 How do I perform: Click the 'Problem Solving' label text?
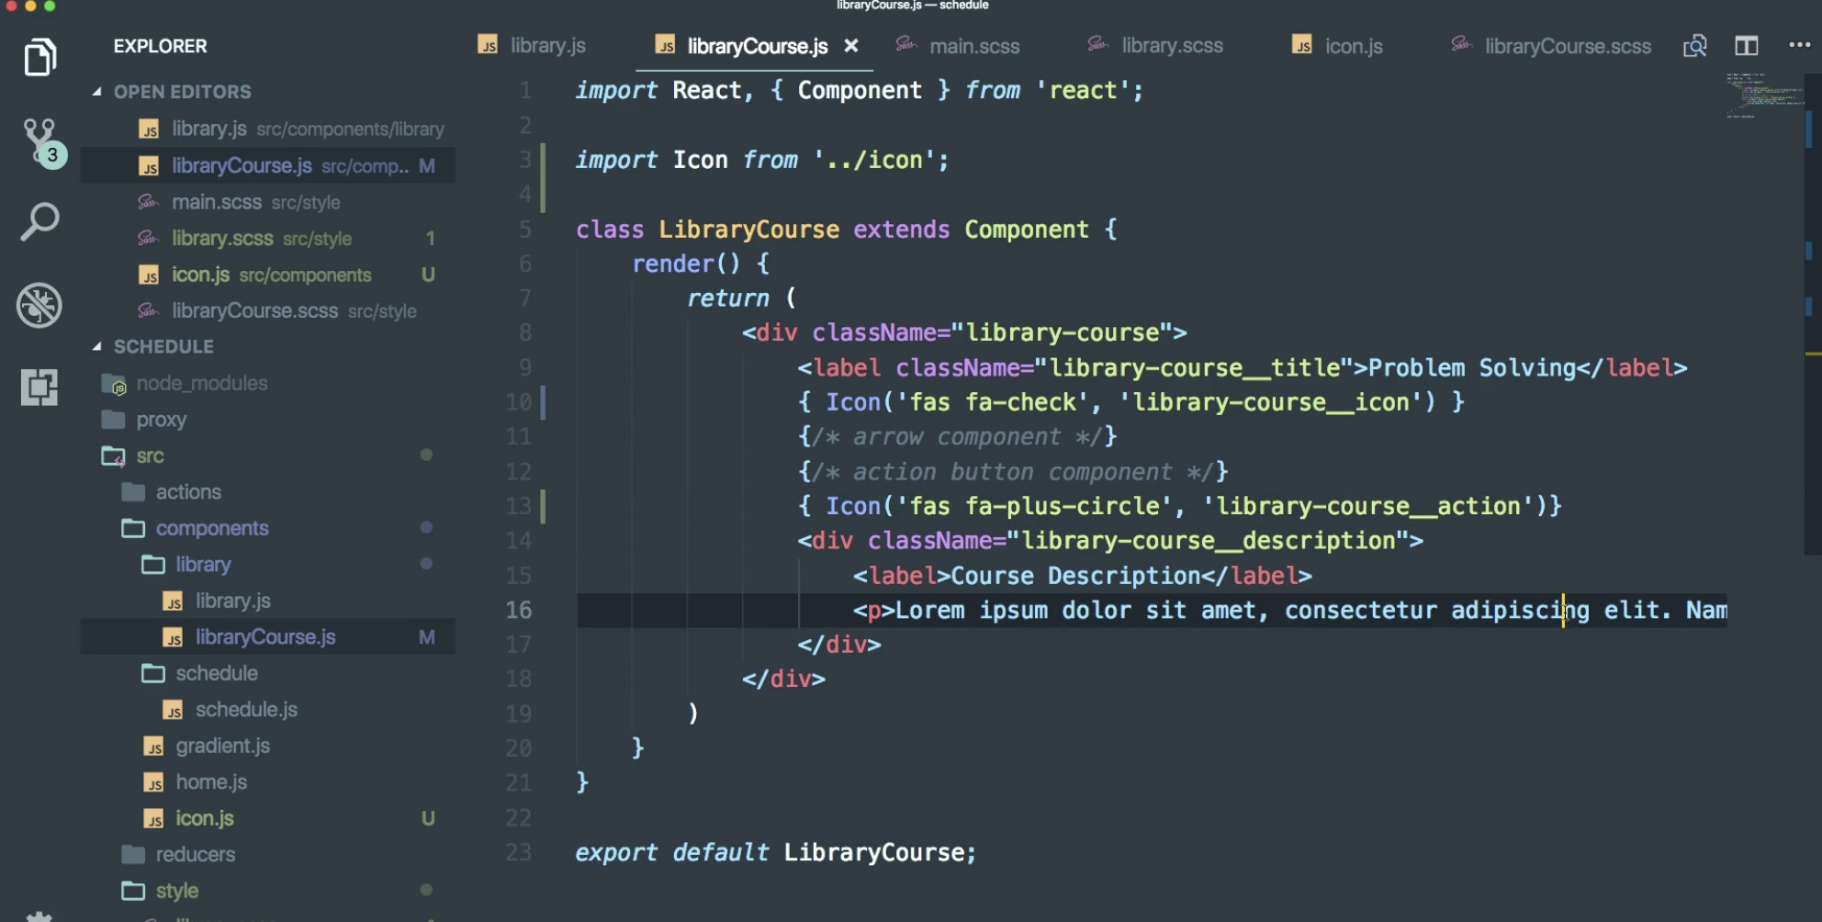pos(1472,368)
